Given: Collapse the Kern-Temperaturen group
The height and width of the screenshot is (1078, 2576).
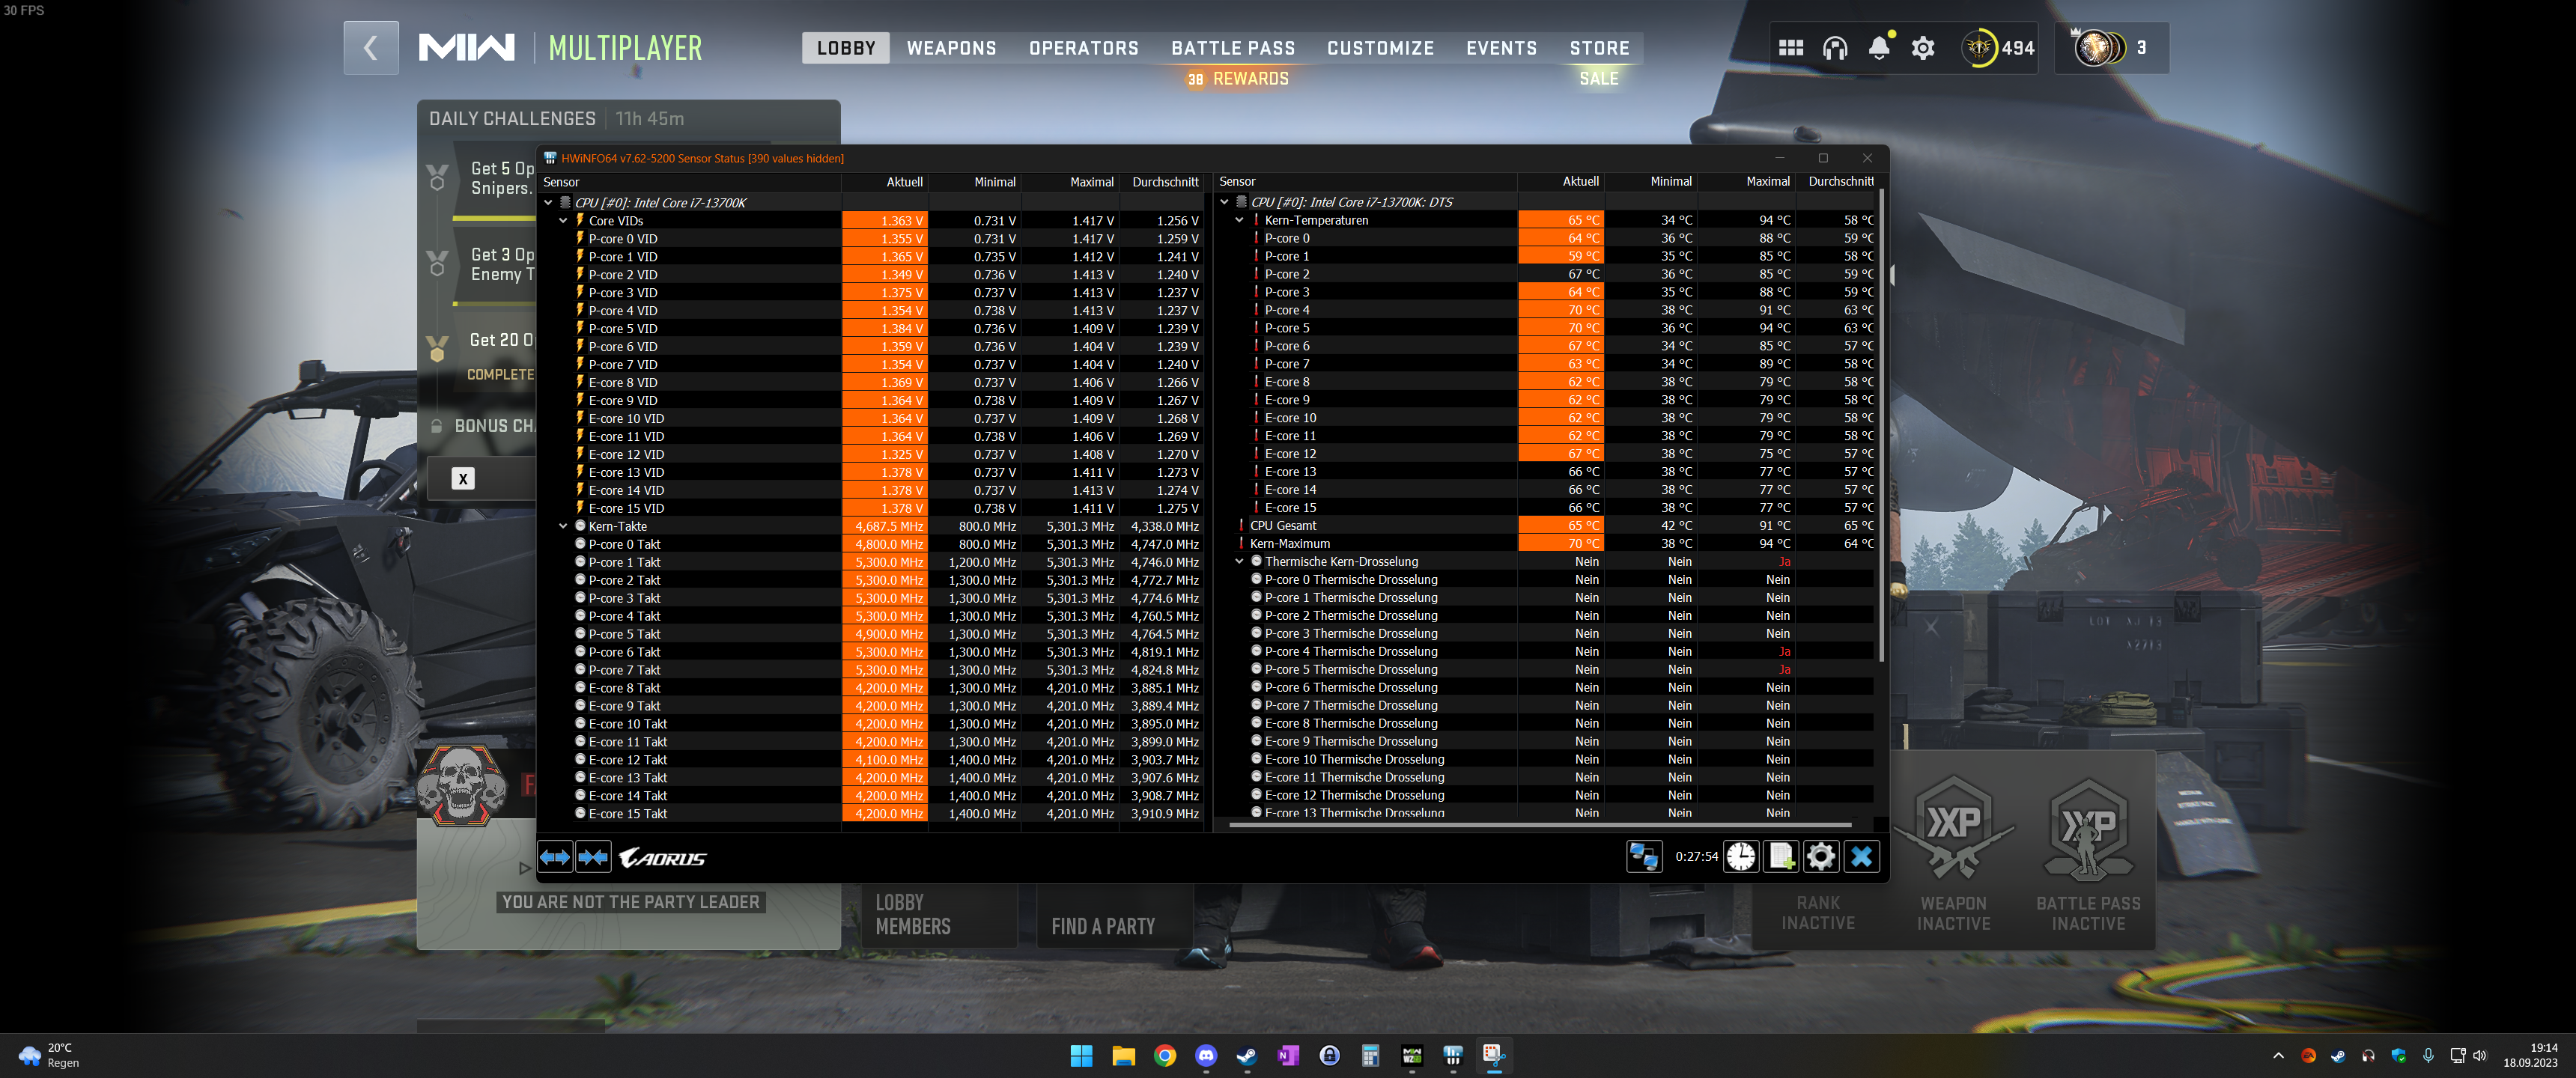Looking at the screenshot, I should pos(1239,220).
